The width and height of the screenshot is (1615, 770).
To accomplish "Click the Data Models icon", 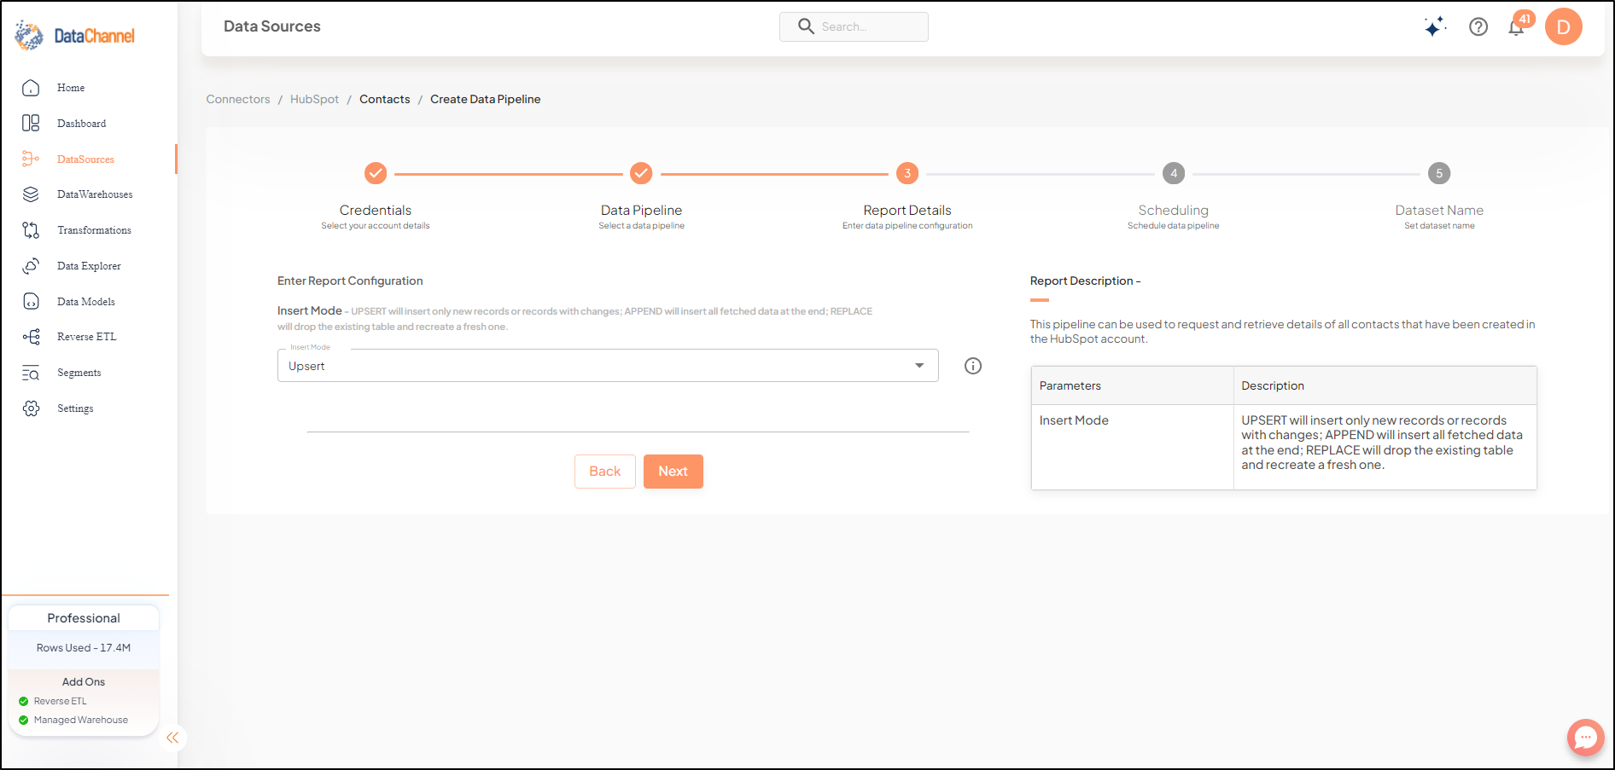I will [31, 302].
